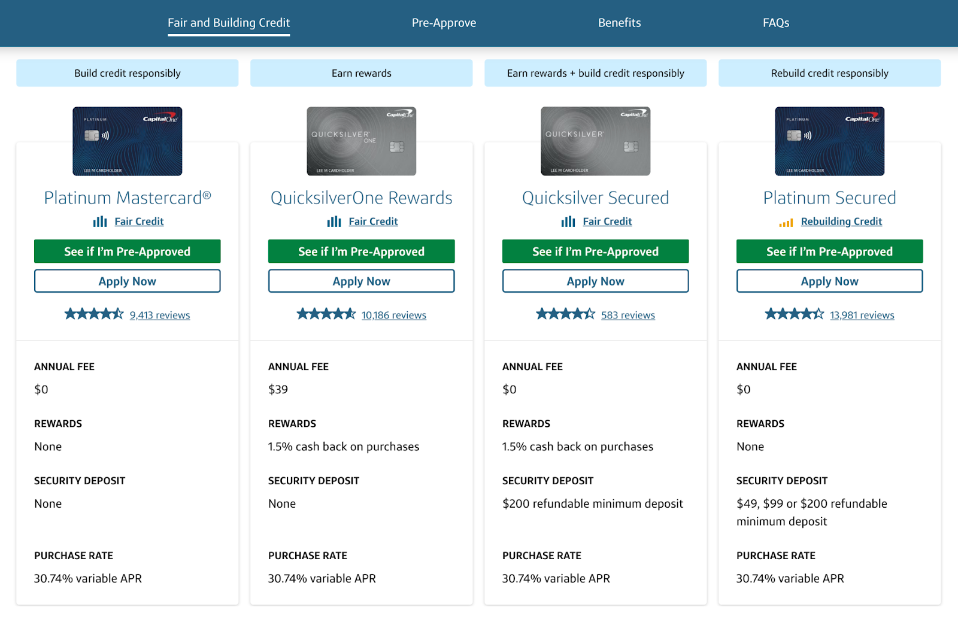Image resolution: width=958 pixels, height=619 pixels.
Task: Select 30.74% variable APR under Platinum Mastercard
Action: tap(88, 579)
